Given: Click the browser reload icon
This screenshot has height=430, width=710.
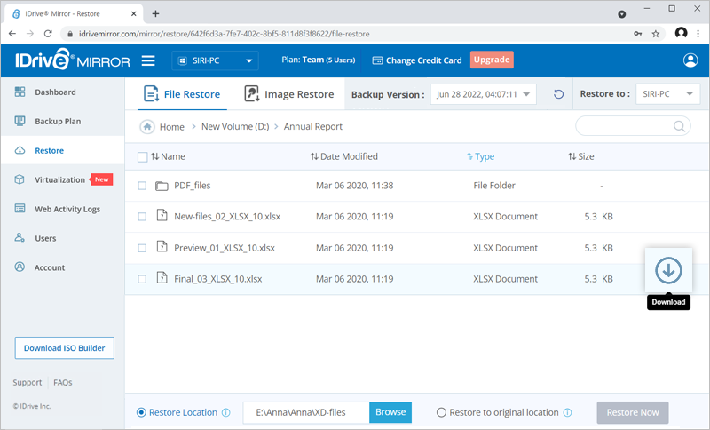Looking at the screenshot, I should [48, 34].
